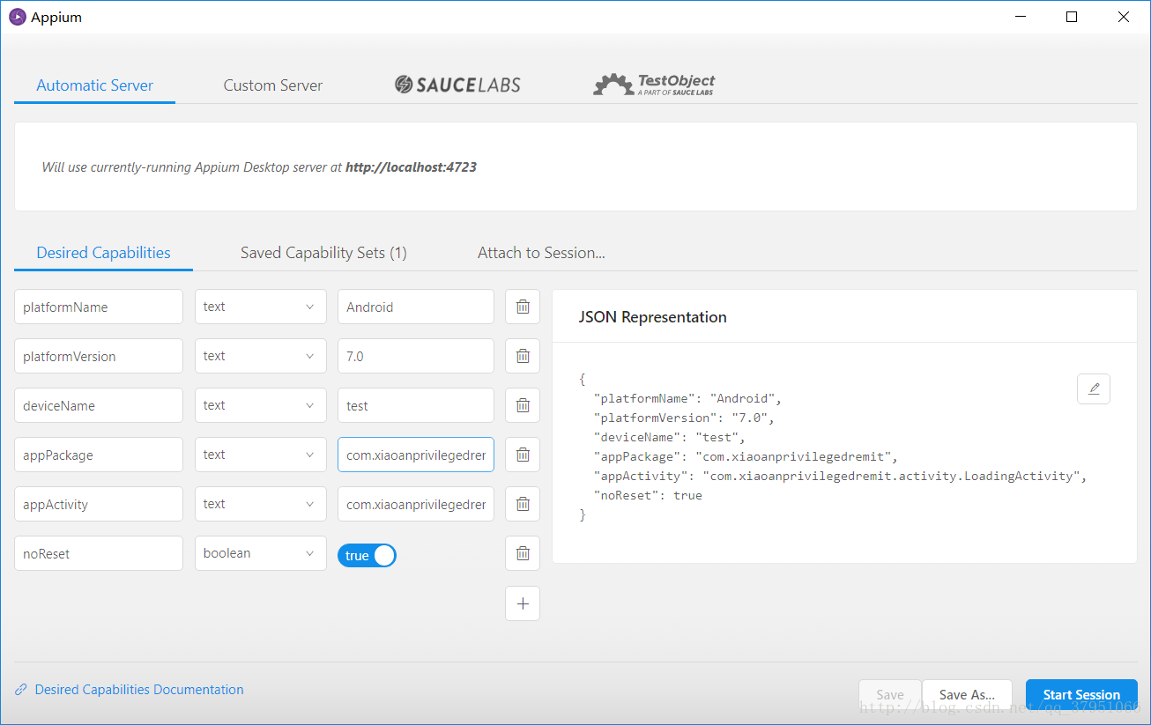Open type dropdown for appActivity
The width and height of the screenshot is (1151, 725).
click(x=261, y=504)
